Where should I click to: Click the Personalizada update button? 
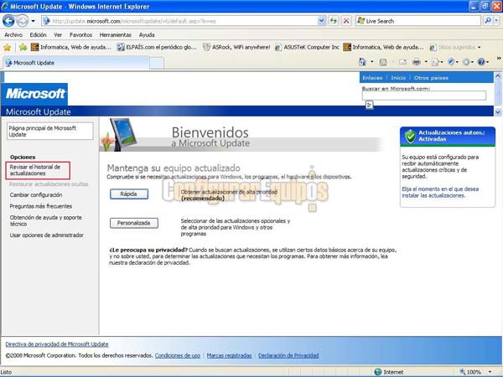(134, 223)
